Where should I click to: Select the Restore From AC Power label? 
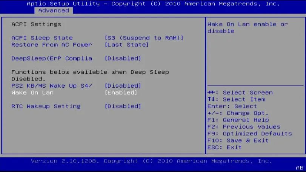(52, 45)
